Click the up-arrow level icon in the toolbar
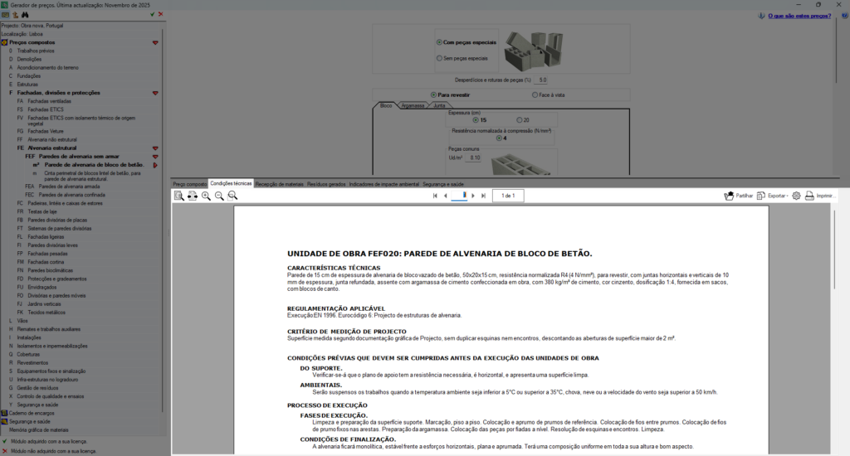850x456 pixels. click(x=15, y=15)
